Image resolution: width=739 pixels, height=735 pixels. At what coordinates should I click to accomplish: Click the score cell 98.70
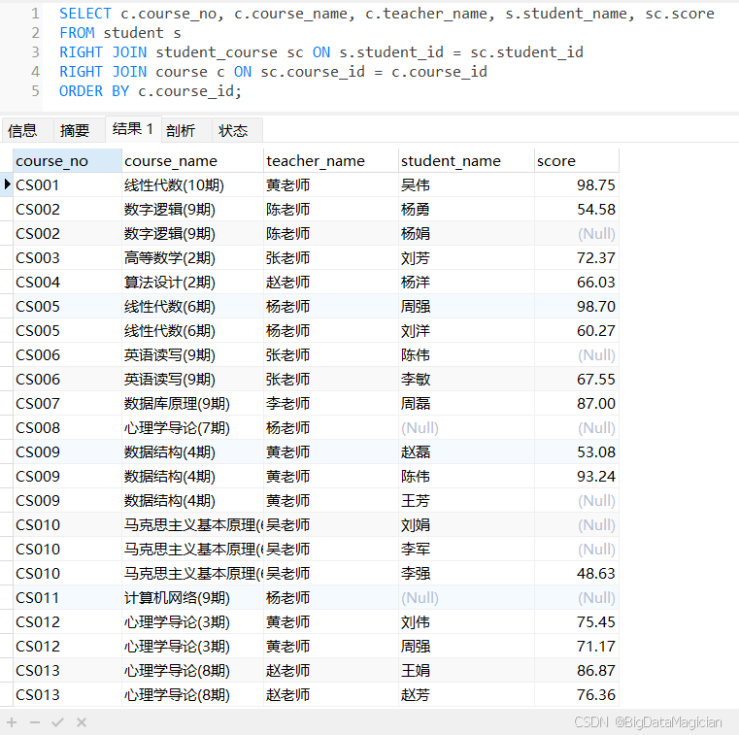[577, 306]
